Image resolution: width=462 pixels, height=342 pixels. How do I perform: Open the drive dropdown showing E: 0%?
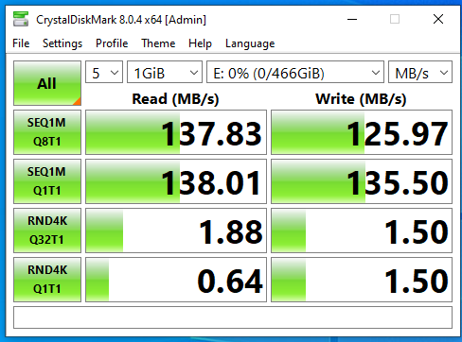(295, 72)
